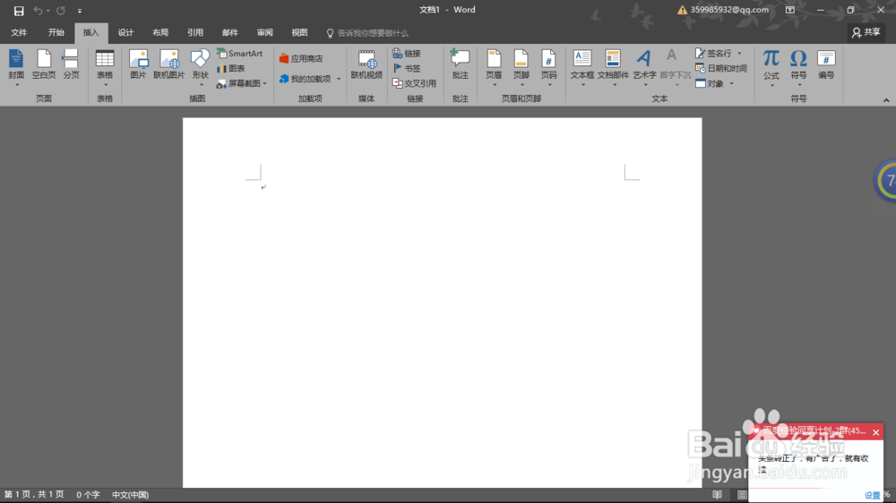Image resolution: width=896 pixels, height=503 pixels.
Task: Open the Page Number (页码) options
Action: 548,67
